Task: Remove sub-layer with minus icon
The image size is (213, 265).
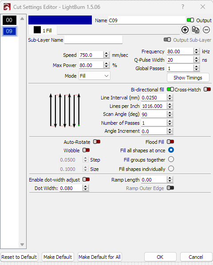Action: tap(206, 30)
